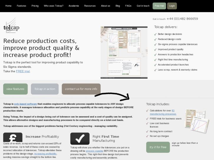Click tick beside Answers to production headaches
214x160 pixels.
(155, 55)
